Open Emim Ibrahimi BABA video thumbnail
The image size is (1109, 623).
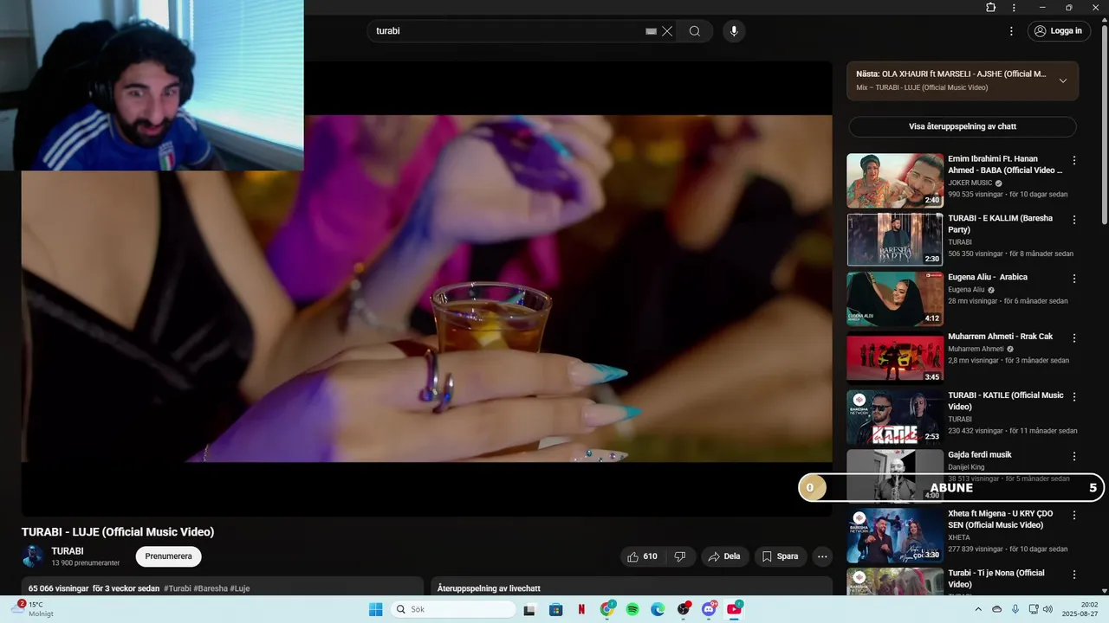click(x=895, y=180)
